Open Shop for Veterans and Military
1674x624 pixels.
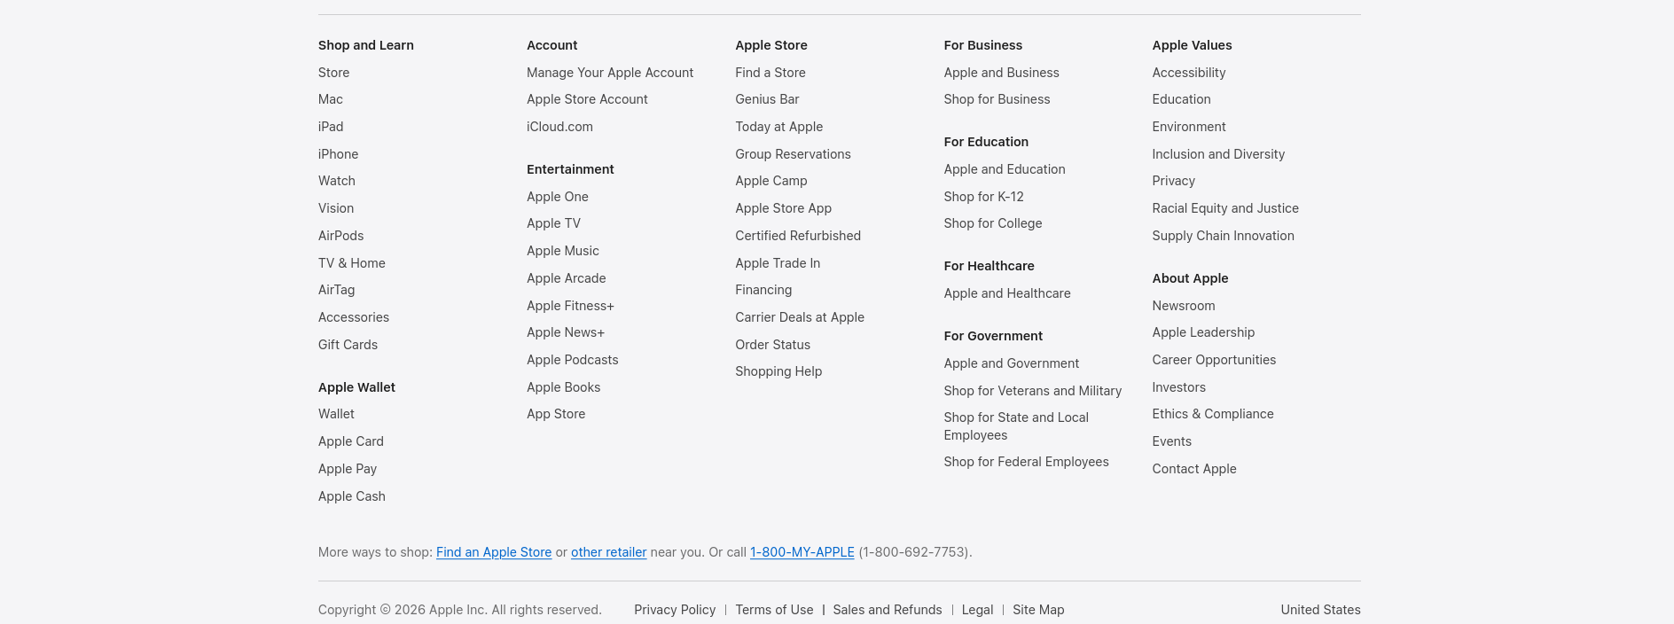pos(1032,391)
